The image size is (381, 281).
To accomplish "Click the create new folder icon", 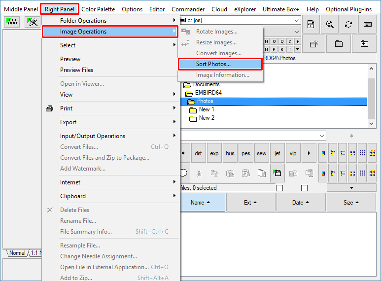I will (314, 43).
